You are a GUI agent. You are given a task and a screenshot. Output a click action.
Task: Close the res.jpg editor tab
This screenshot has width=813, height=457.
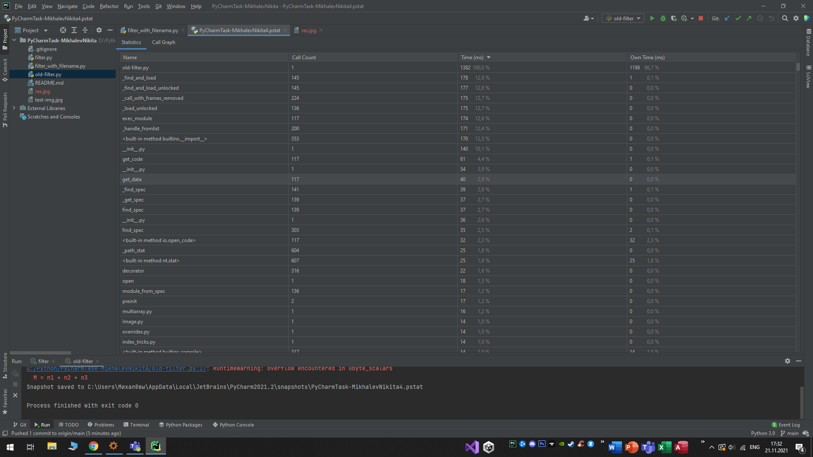tap(321, 30)
